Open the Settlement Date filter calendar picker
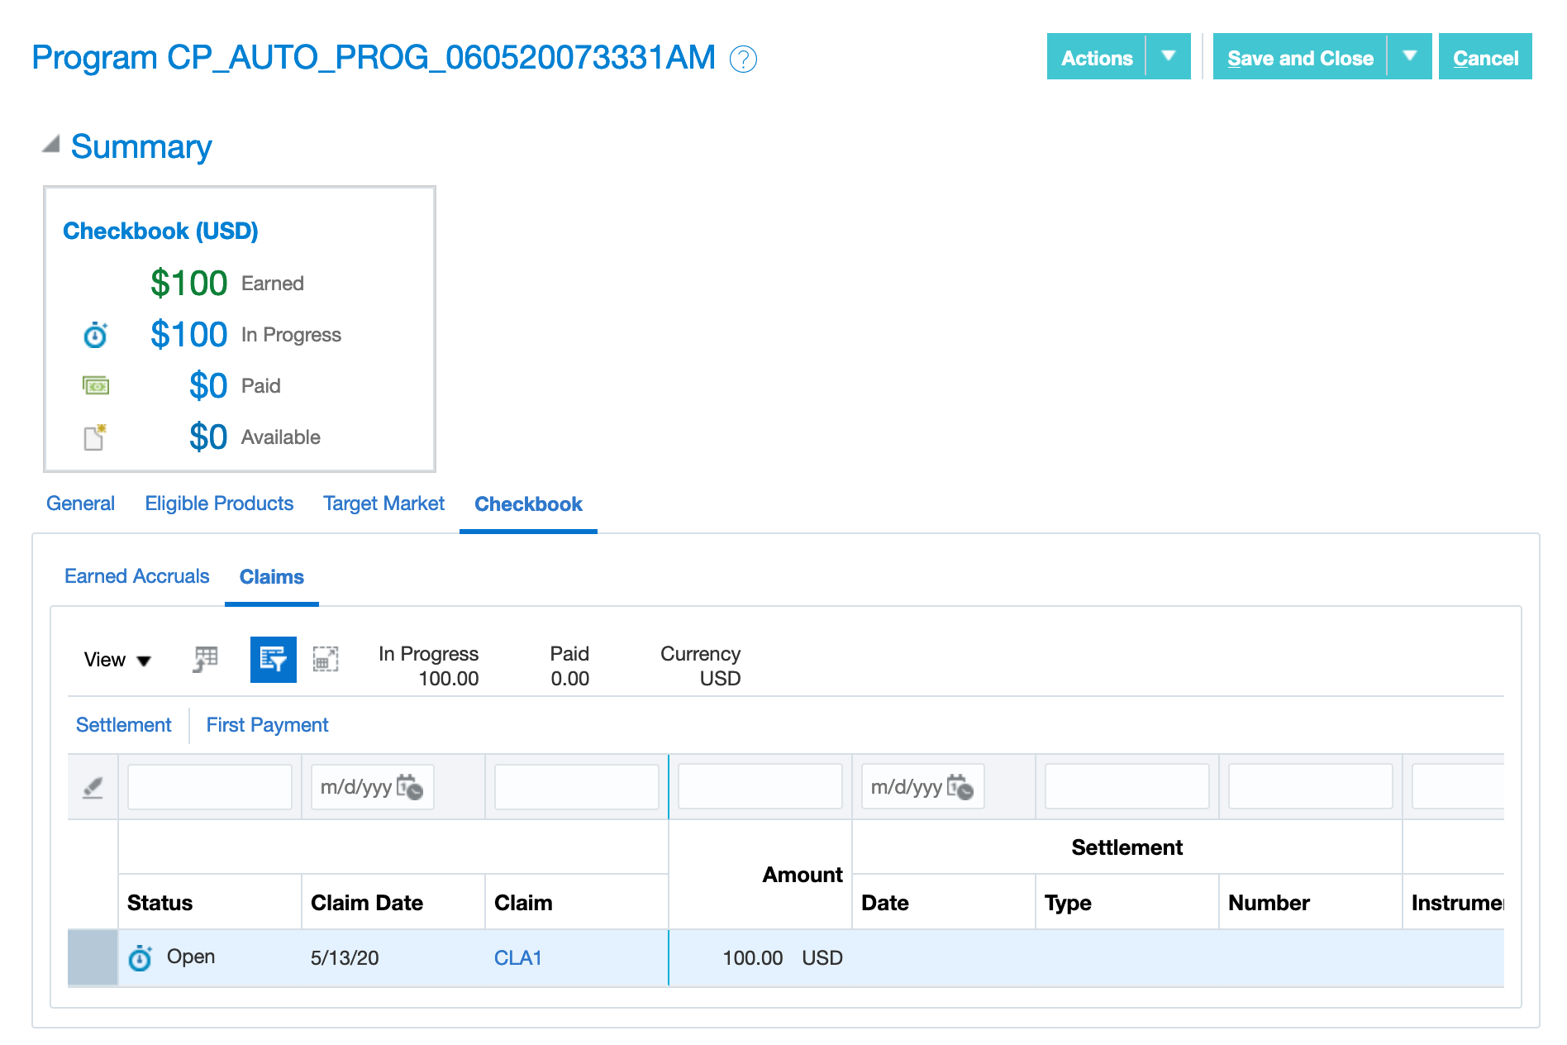The image size is (1567, 1045). (x=961, y=787)
